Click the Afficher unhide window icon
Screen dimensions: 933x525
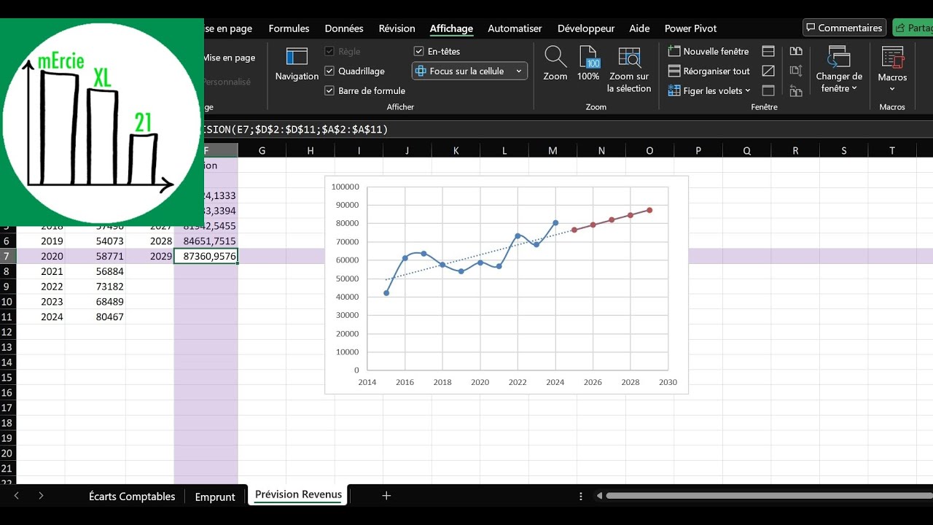pos(768,90)
